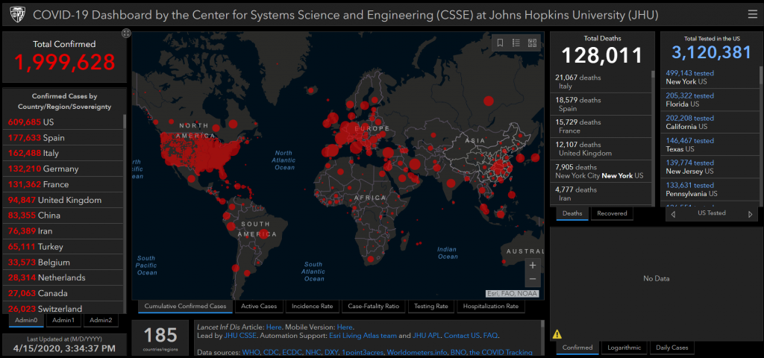
Task: Select Iran with 76,389 confirmed cases
Action: click(x=63, y=231)
